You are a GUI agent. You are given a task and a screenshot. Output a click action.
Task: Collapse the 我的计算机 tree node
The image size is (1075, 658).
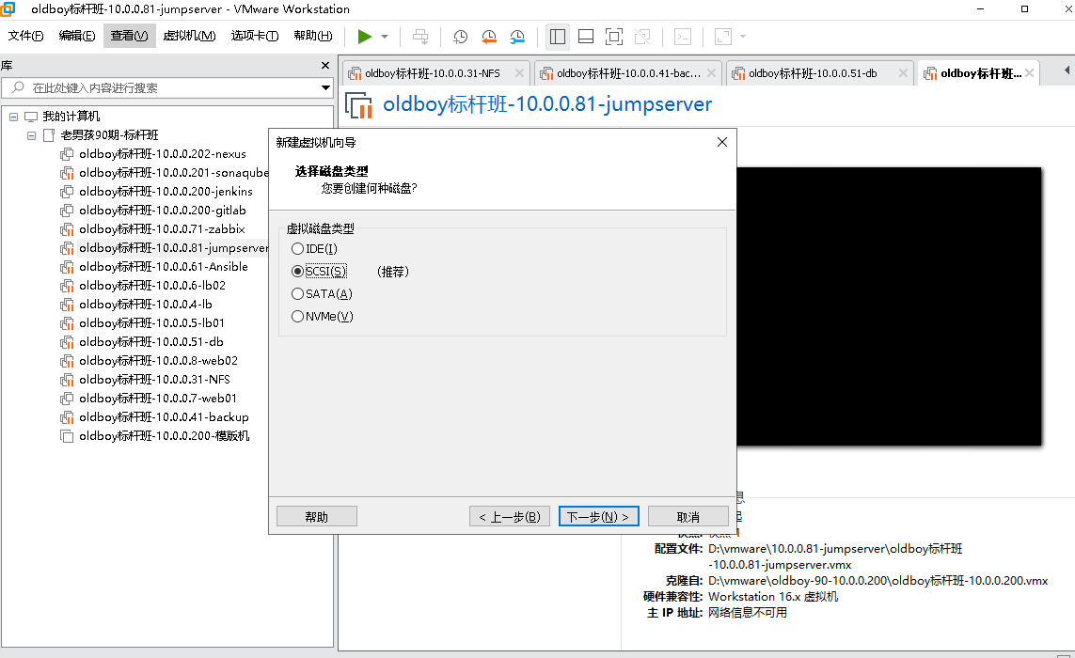[x=14, y=117]
